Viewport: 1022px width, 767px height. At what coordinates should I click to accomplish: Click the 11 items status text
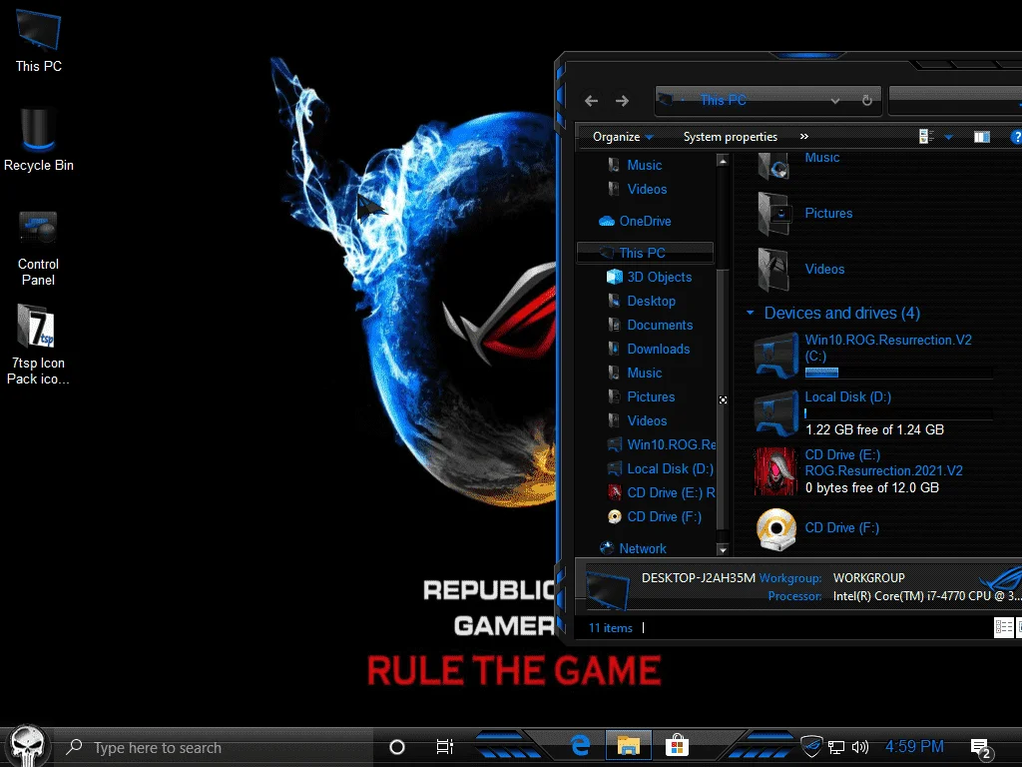(610, 628)
